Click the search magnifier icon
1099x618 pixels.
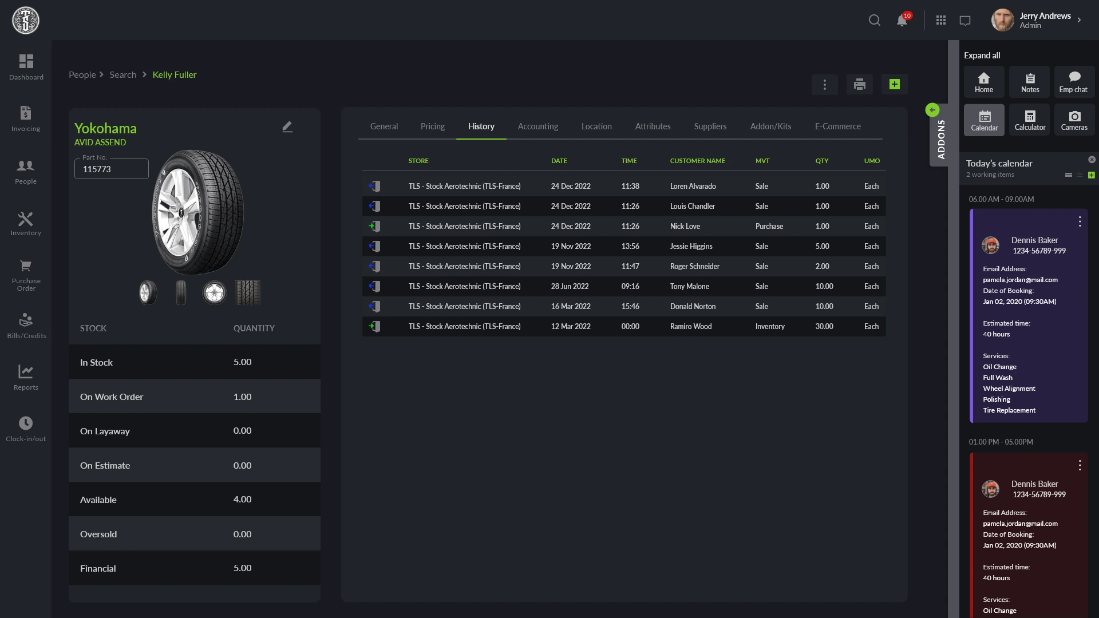click(x=874, y=21)
